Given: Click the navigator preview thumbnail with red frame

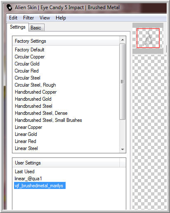Looking at the screenshot, I should 148,38.
